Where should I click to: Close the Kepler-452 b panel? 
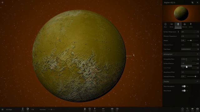click(x=197, y=2)
